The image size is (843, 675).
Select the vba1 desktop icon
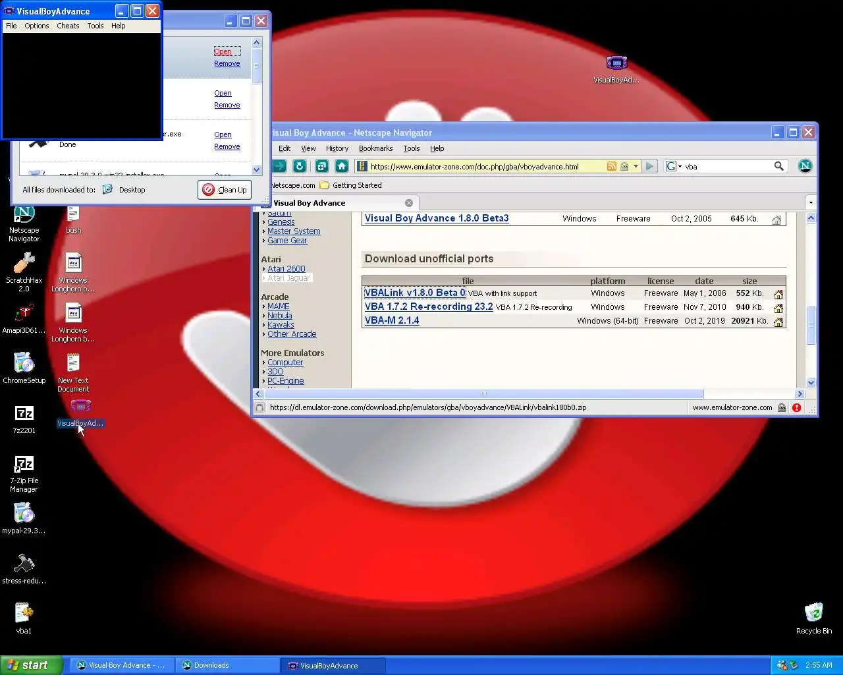point(24,619)
